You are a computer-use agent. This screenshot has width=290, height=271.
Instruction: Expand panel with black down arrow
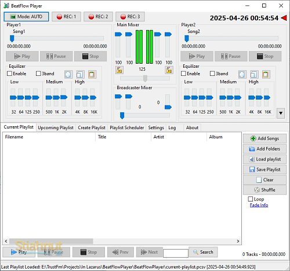tap(281, 113)
